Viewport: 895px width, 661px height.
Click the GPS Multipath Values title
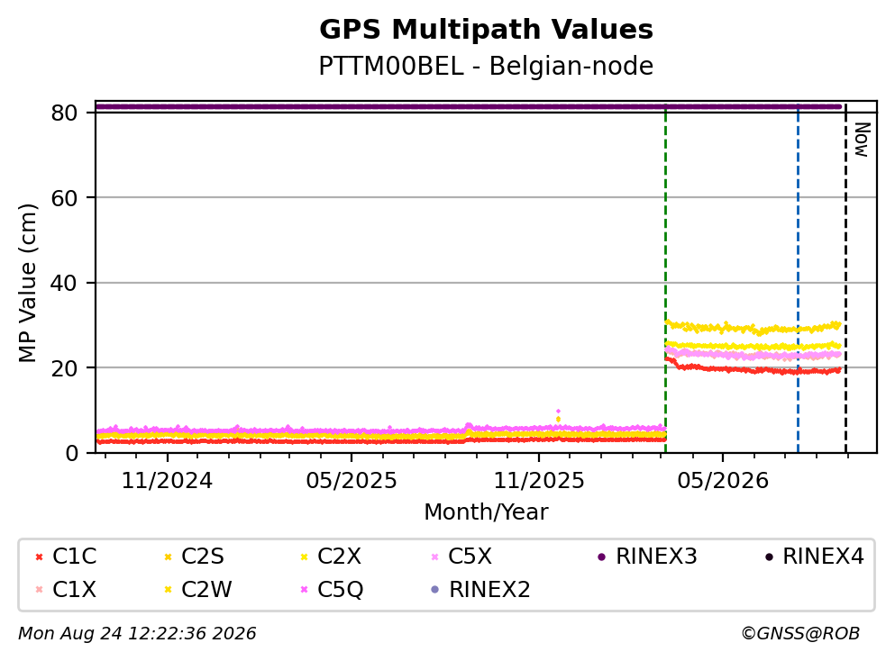click(487, 29)
